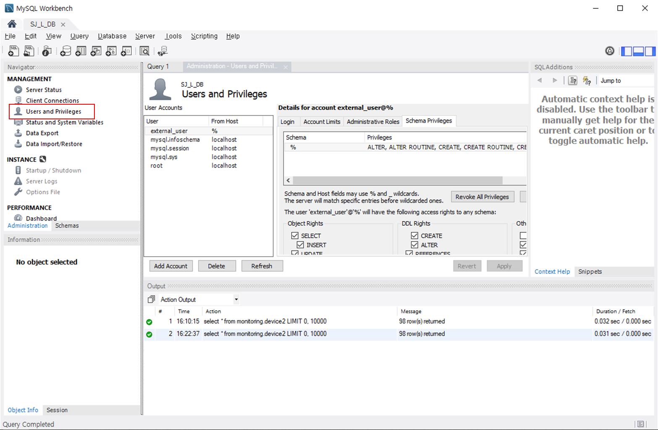
Task: Switch to the Login tab
Action: 287,121
